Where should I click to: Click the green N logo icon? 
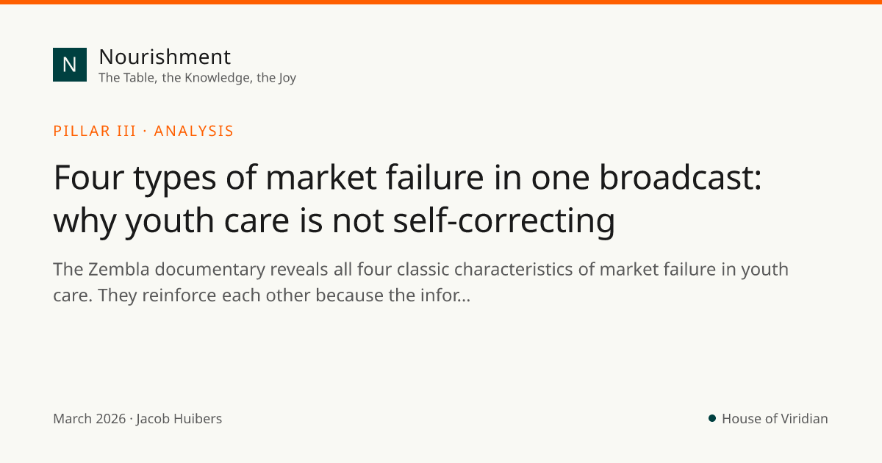pos(70,65)
